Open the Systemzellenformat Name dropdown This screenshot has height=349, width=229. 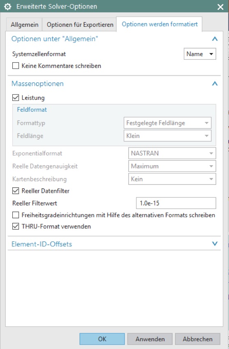(200, 54)
